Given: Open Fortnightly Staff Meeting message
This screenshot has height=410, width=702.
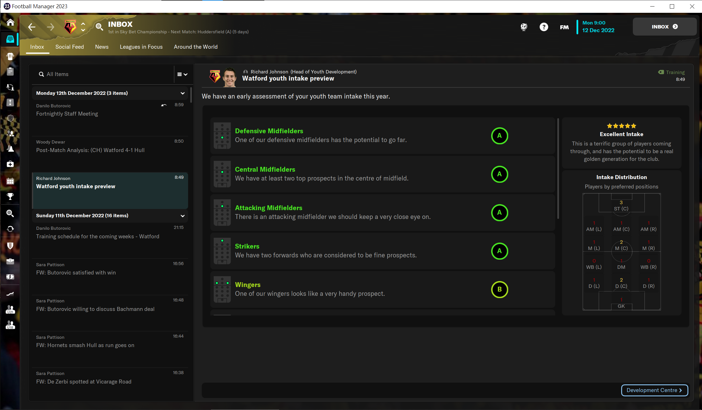Looking at the screenshot, I should click(x=110, y=118).
